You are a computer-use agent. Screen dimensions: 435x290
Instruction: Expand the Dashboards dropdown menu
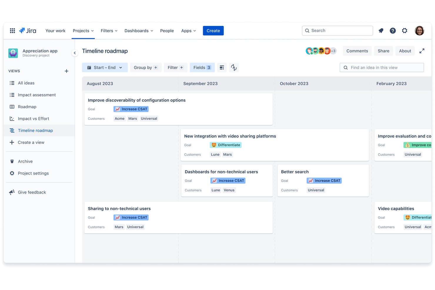click(139, 31)
